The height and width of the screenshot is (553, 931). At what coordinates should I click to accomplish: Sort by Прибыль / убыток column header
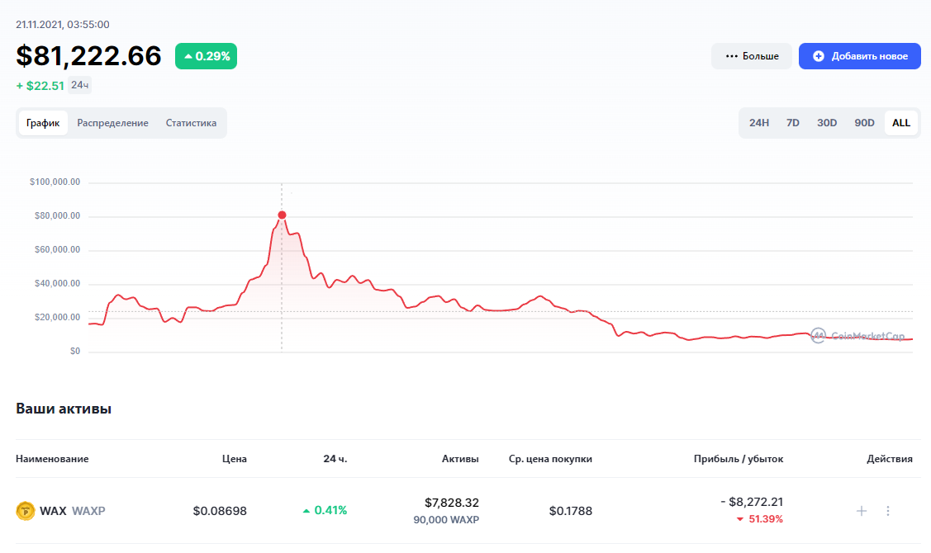click(x=738, y=459)
